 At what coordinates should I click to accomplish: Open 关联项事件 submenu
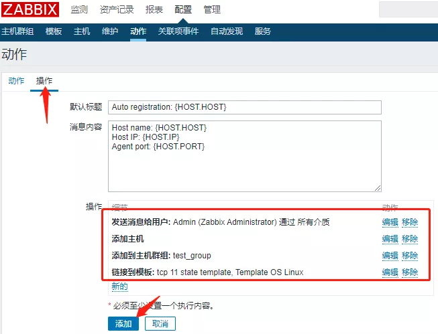pyautogui.click(x=178, y=31)
